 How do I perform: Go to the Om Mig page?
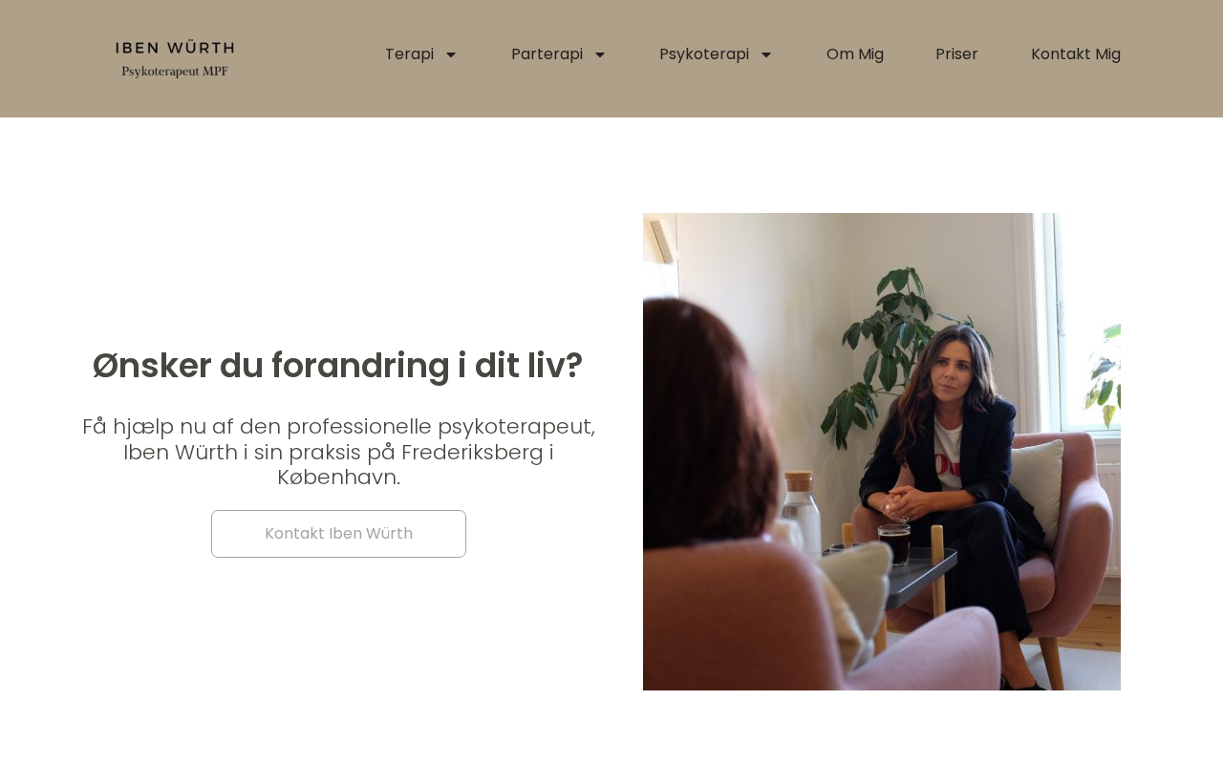tap(855, 54)
